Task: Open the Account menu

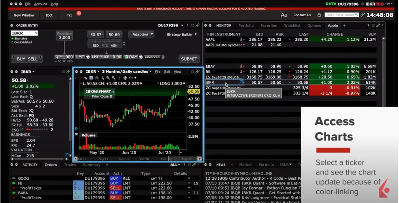Action: tap(40, 4)
